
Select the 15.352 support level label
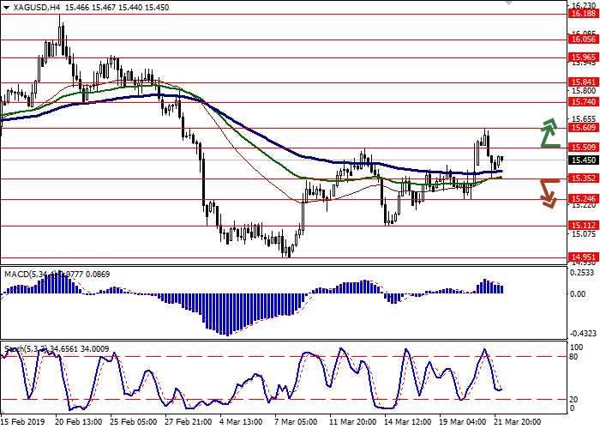pyautogui.click(x=583, y=178)
